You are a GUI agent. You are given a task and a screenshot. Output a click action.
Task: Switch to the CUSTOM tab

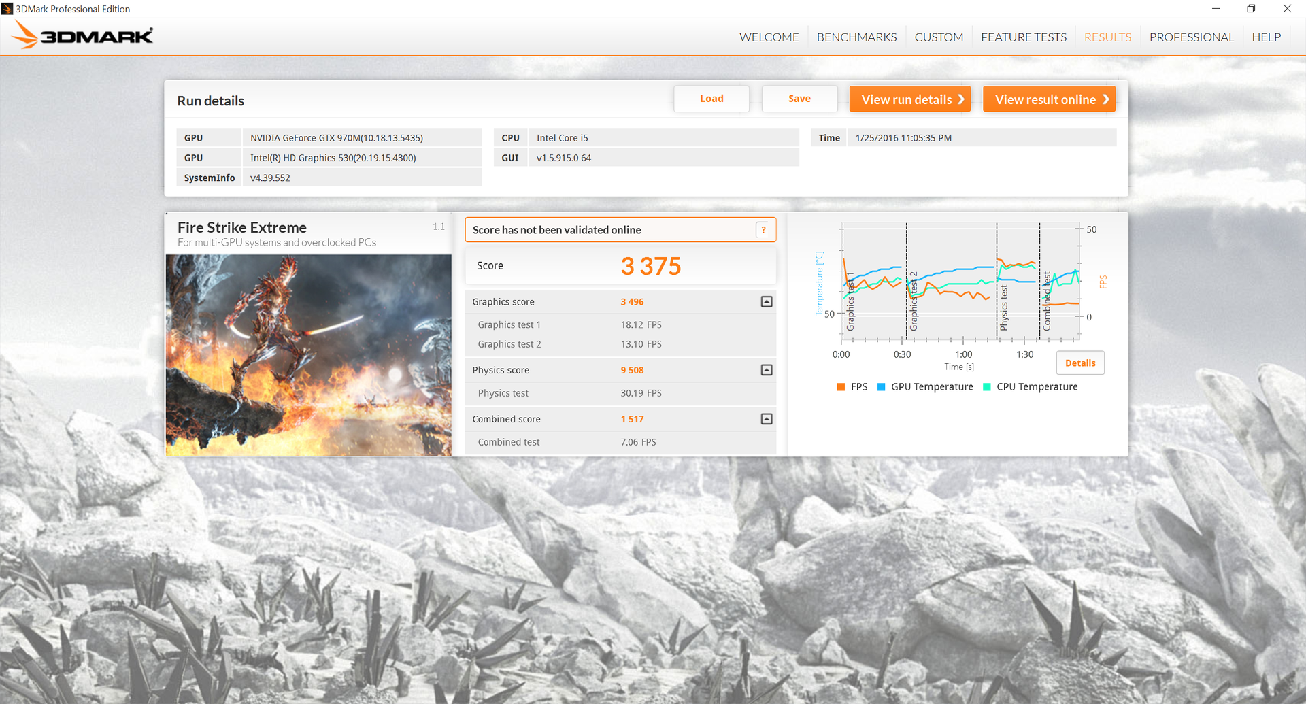pos(939,37)
